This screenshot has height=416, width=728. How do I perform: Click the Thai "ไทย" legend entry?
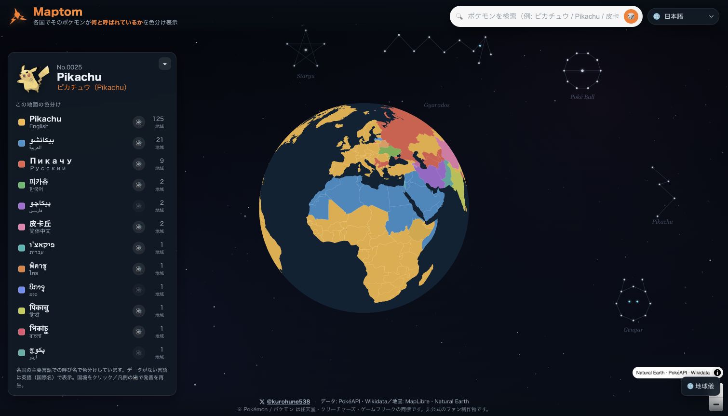[x=92, y=269]
